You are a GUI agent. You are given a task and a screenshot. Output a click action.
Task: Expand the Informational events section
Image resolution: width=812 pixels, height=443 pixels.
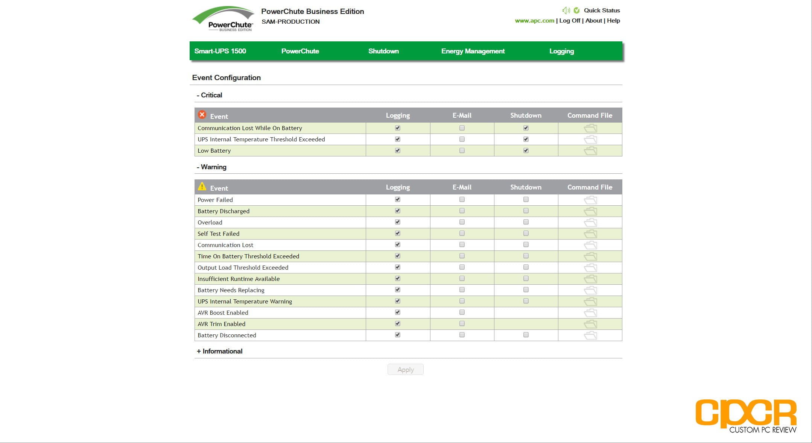(x=219, y=351)
